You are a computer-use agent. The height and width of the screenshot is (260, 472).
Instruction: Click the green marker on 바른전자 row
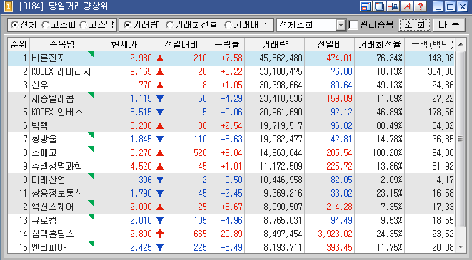[91, 53]
